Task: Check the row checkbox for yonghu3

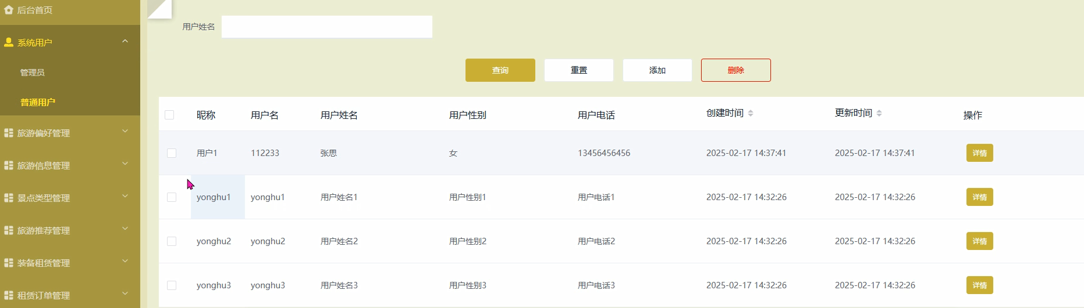Action: (x=172, y=285)
